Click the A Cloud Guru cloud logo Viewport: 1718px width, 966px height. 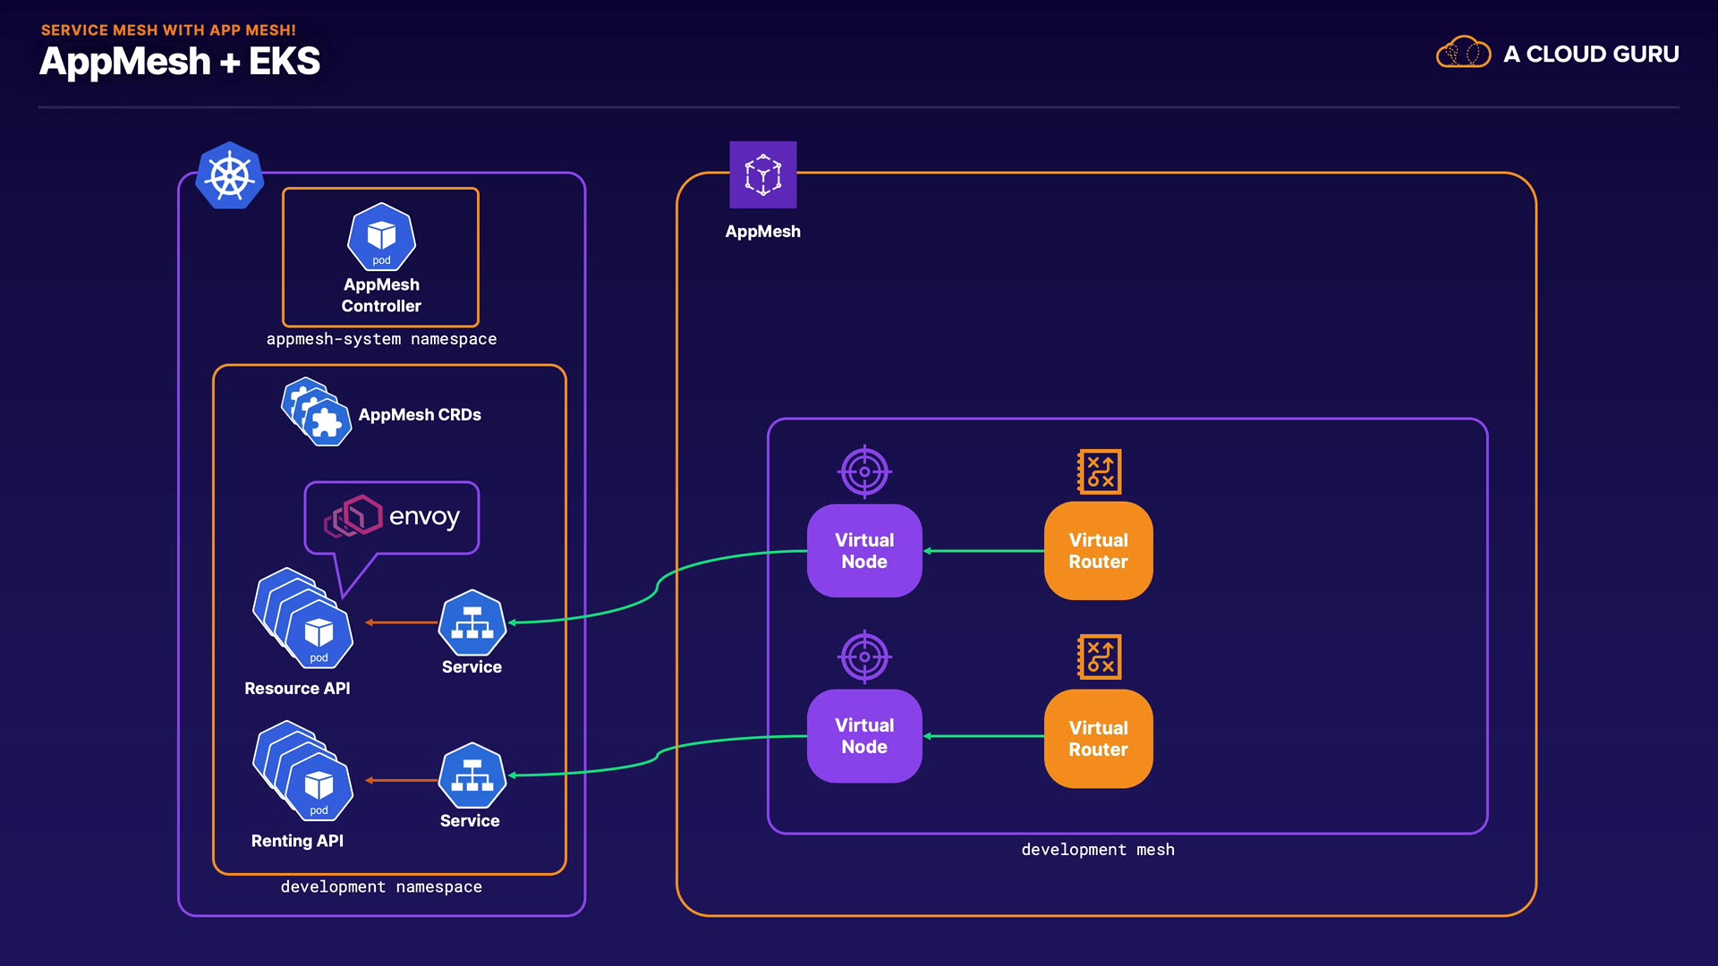coord(1463,53)
